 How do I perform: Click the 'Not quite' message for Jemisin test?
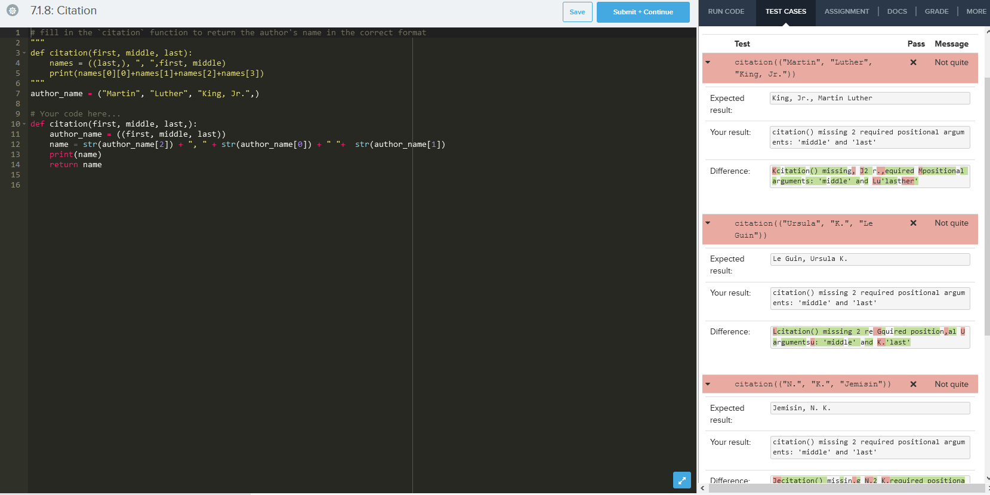coord(951,384)
